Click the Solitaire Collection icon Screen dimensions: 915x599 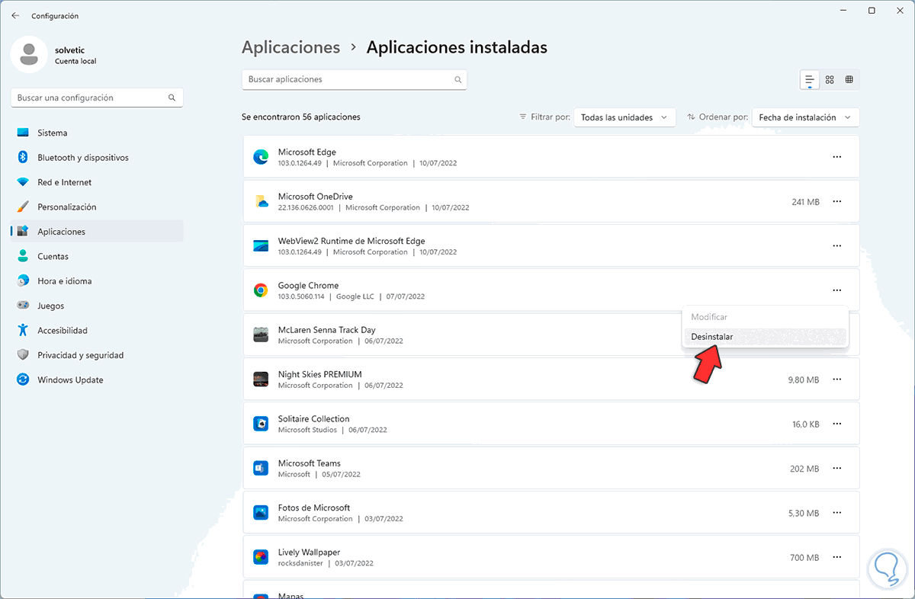(261, 424)
